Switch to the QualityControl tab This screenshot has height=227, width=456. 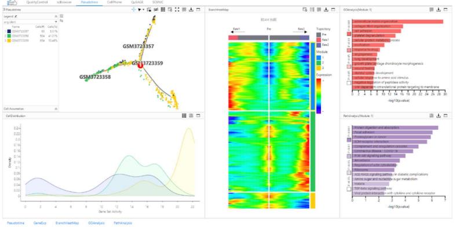pyautogui.click(x=37, y=2)
